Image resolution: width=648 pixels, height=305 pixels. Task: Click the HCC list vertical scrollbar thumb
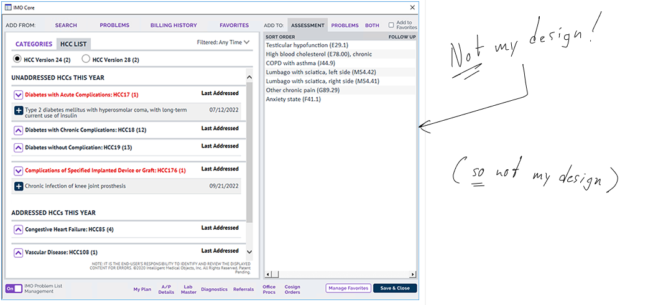tap(249, 152)
